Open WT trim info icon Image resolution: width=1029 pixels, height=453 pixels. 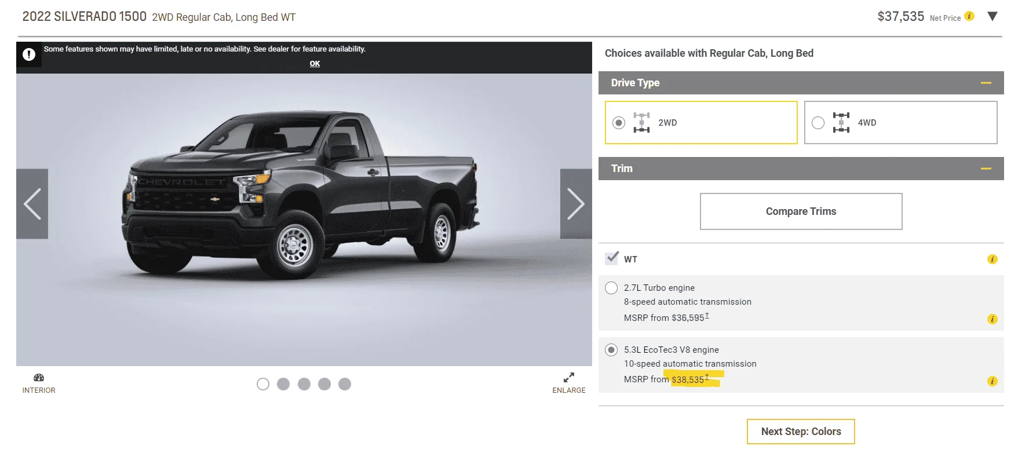(992, 259)
